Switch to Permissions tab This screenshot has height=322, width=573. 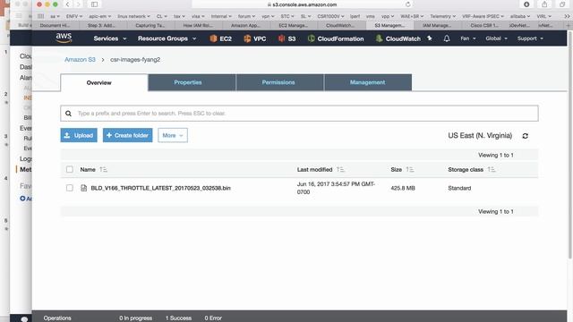279,82
